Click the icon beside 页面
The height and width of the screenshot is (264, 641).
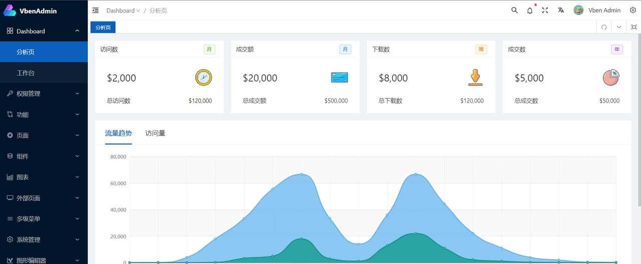click(x=10, y=135)
